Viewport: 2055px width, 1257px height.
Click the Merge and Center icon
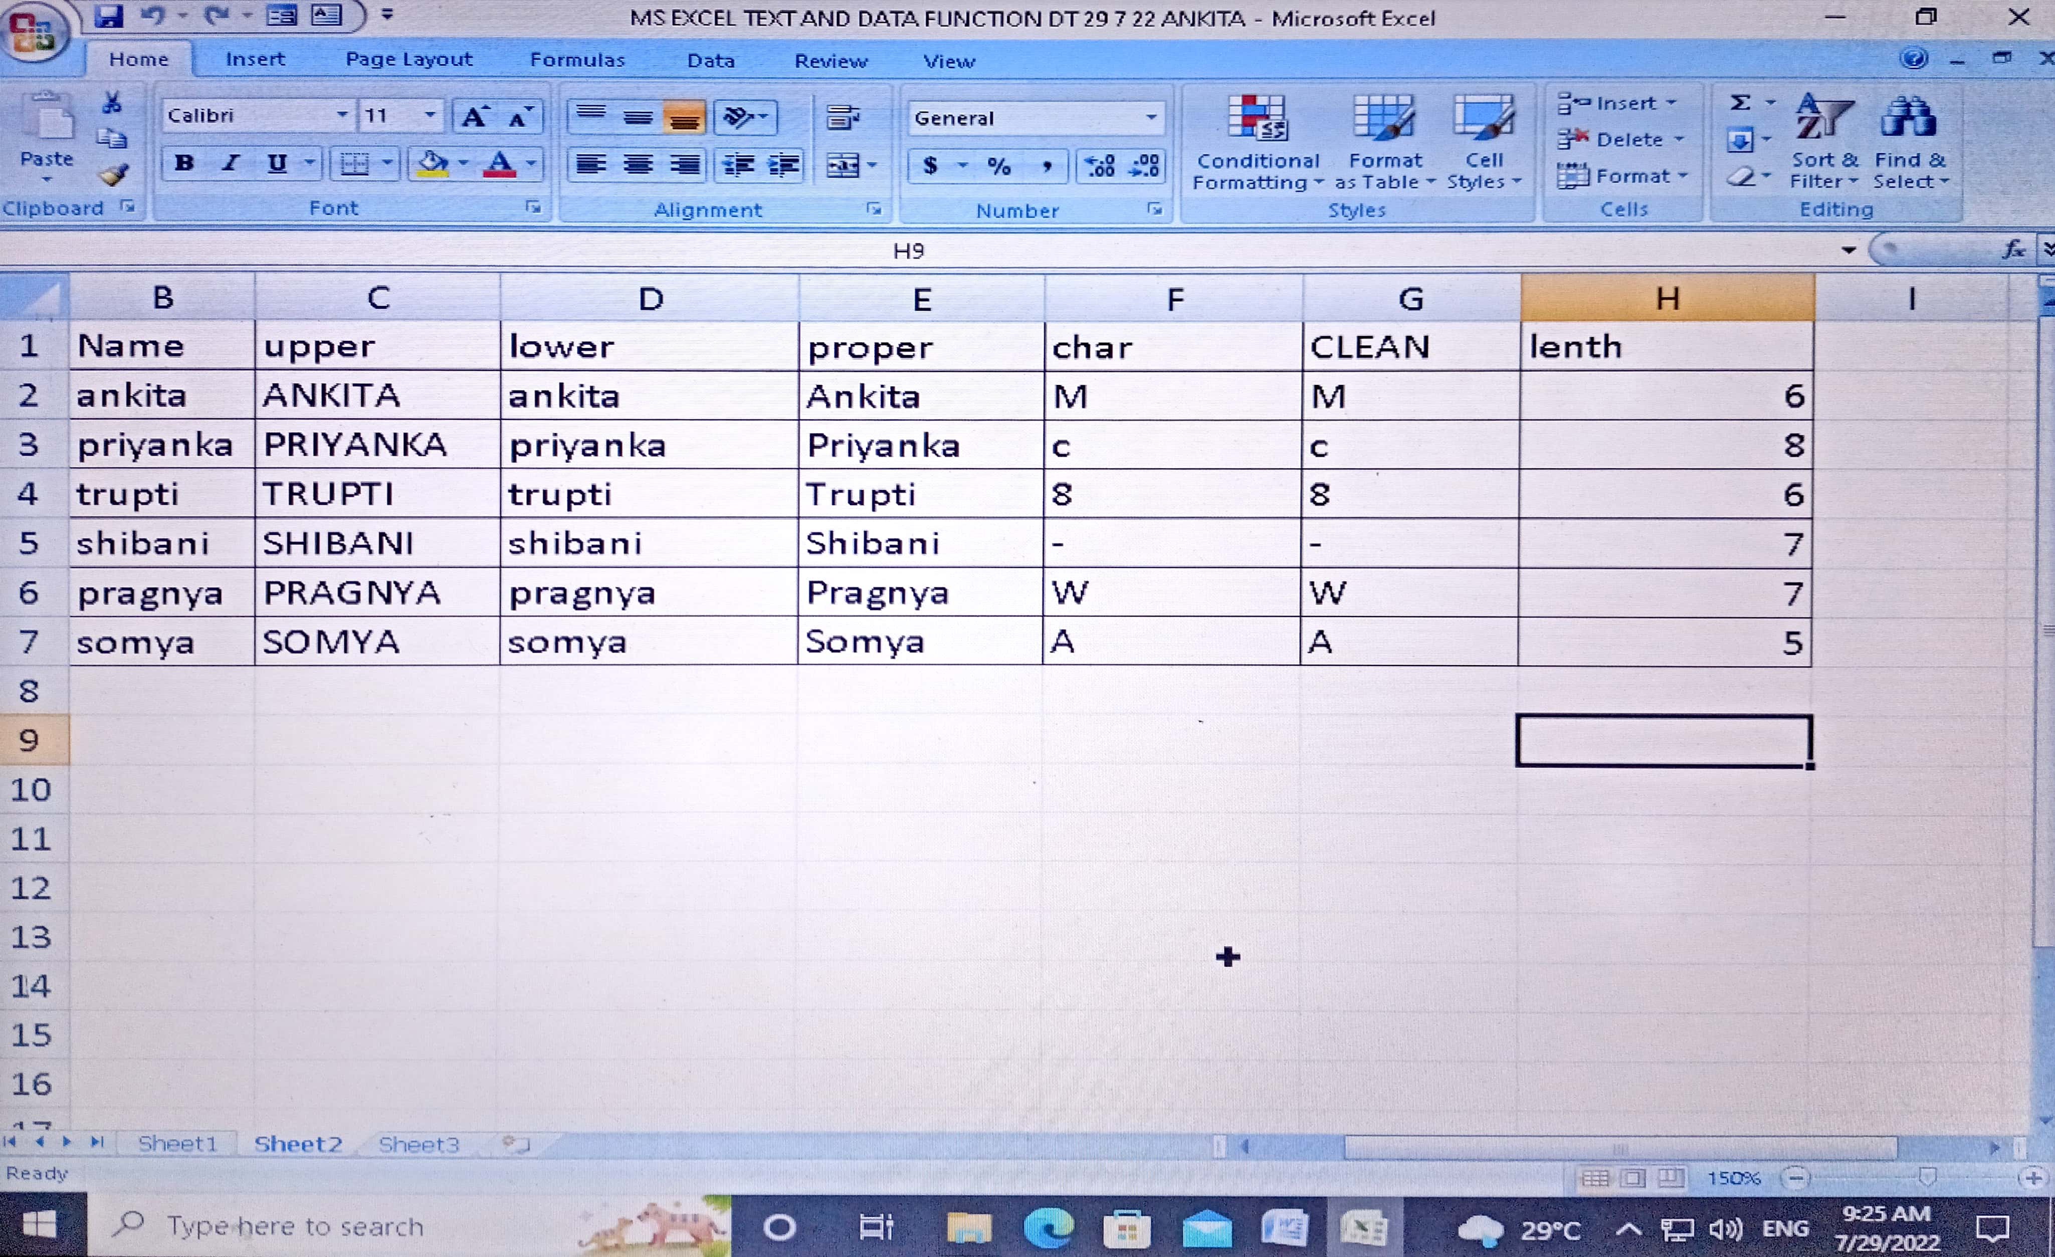[843, 165]
